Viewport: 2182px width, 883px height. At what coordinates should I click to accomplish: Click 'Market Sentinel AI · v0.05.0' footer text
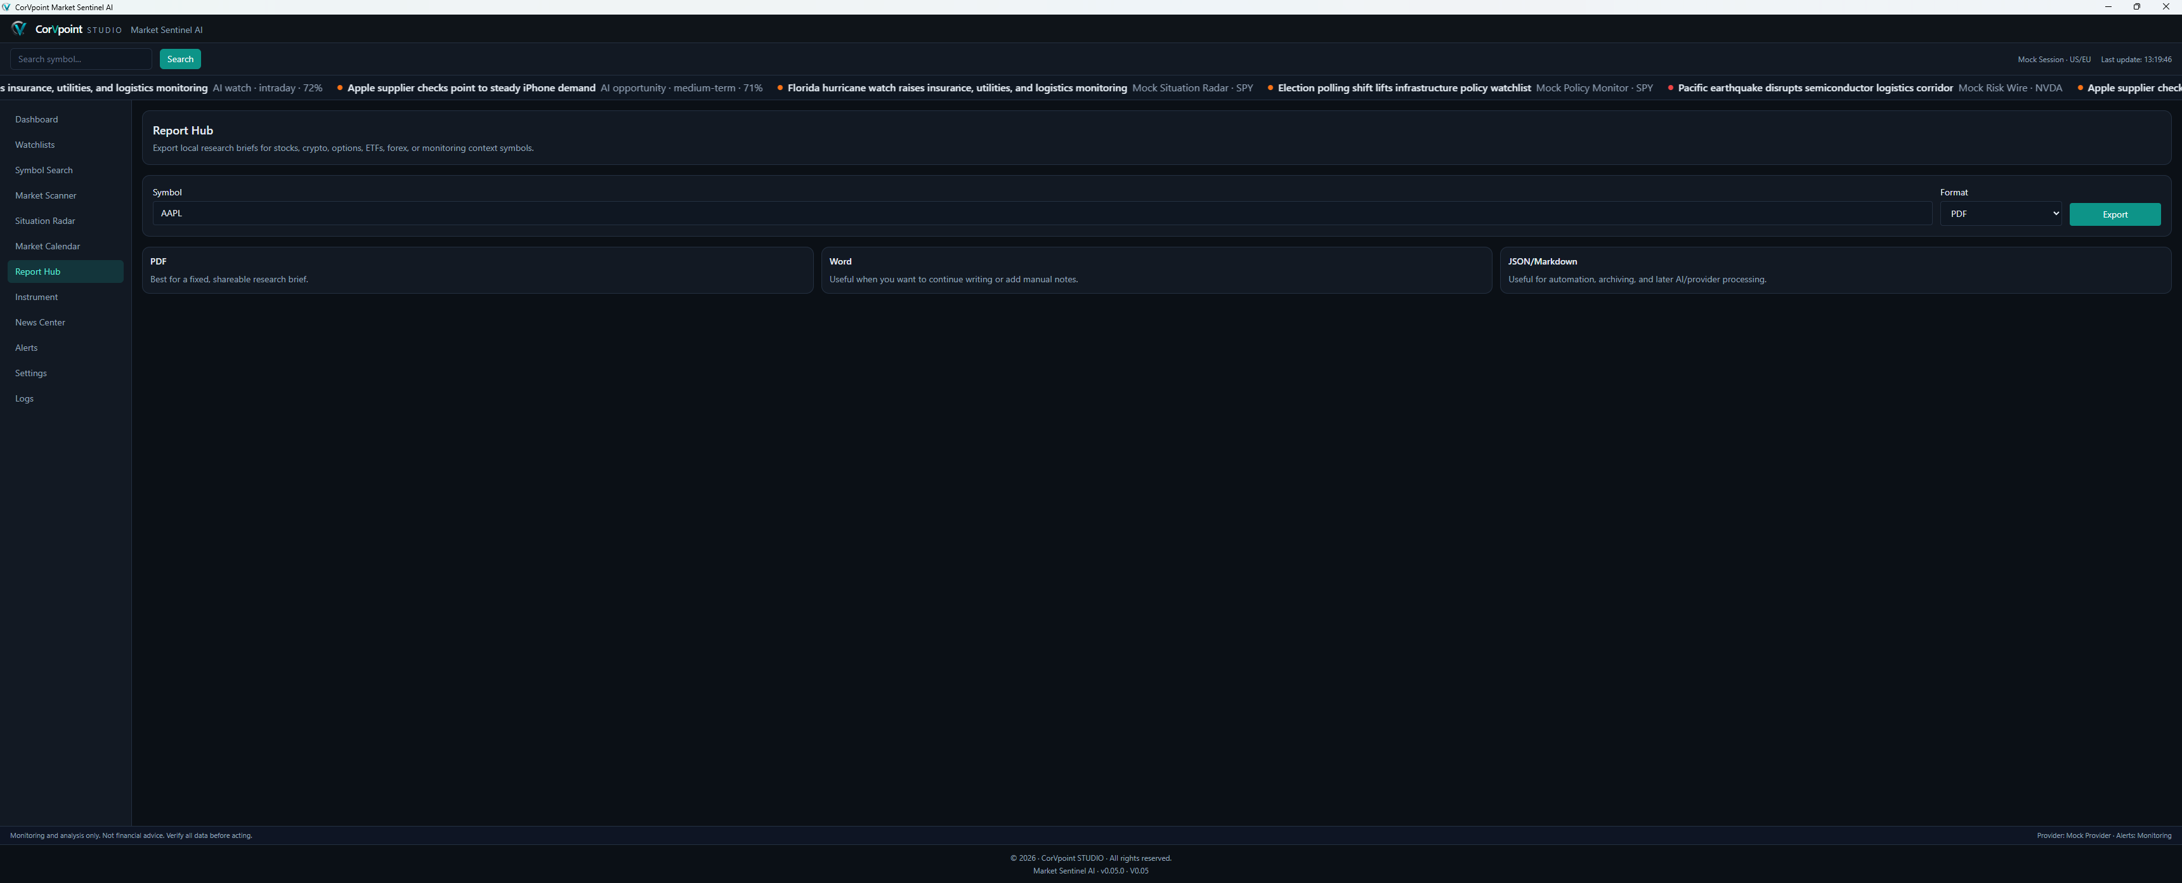(x=1091, y=871)
